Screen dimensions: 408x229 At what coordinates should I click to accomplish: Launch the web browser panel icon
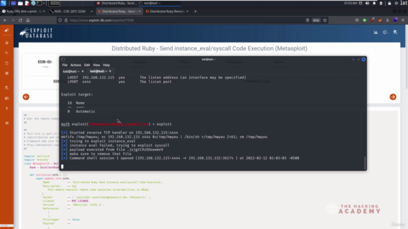33,3
